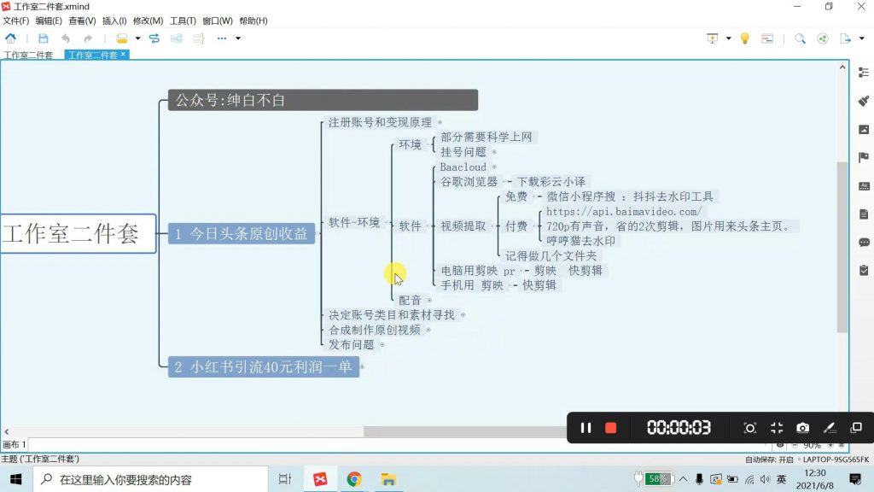
Task: Toggle the eye visibility filter in status bar
Action: click(x=780, y=445)
